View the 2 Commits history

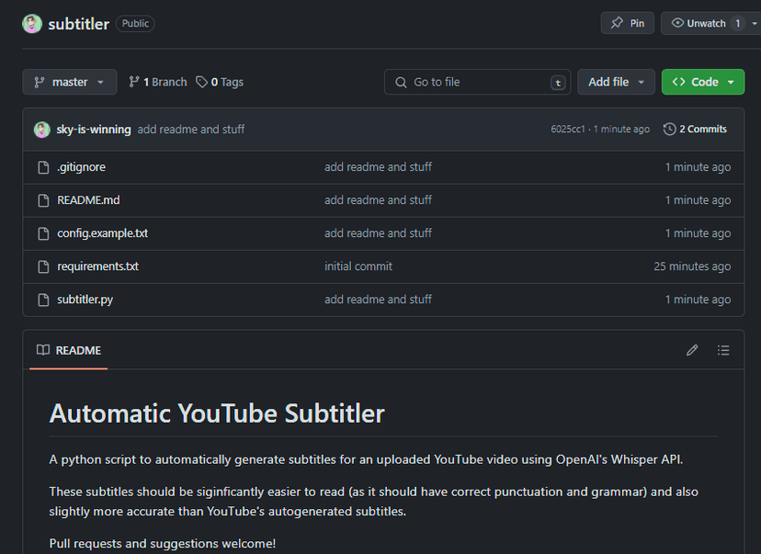point(695,129)
